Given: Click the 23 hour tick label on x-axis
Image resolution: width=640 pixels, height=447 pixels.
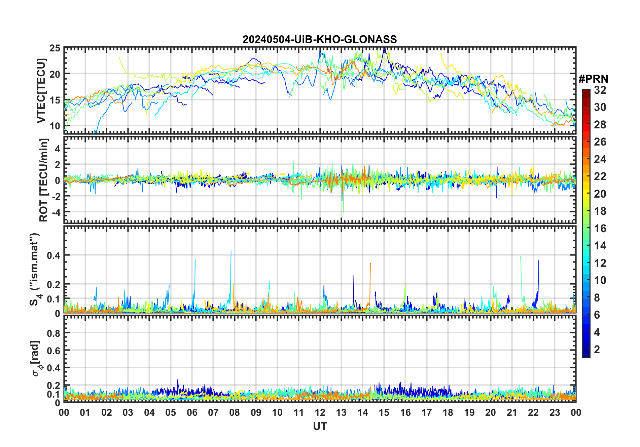Looking at the screenshot, I should coord(555,412).
